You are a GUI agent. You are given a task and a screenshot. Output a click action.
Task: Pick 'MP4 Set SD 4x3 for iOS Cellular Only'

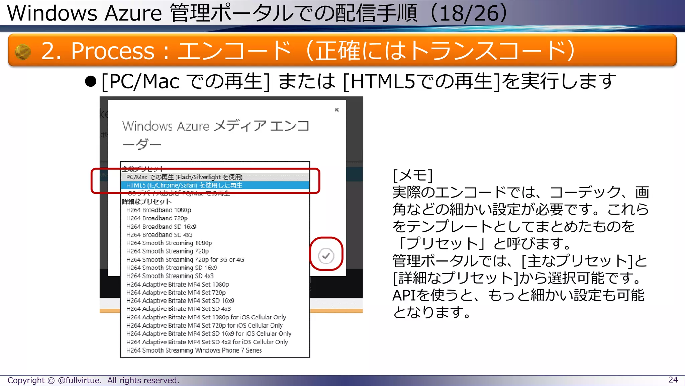pos(215,342)
